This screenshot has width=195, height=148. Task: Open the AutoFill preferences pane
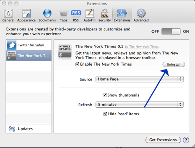pos(90,15)
